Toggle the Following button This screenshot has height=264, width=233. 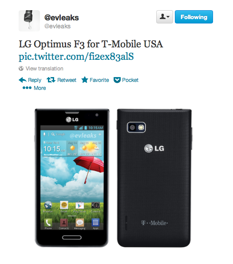click(194, 17)
